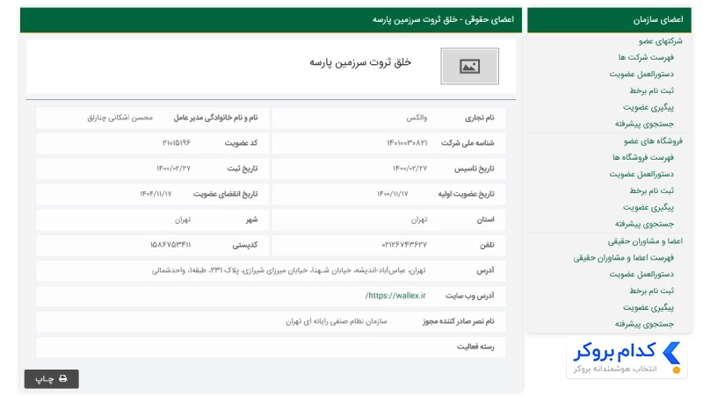Open جستجوی پیشرفته under اعضا و مشاوران حقیقی
The height and width of the screenshot is (395, 703).
point(644,324)
